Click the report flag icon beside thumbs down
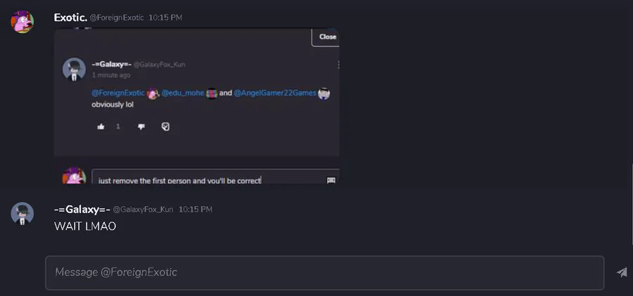Viewport: 633px width, 296px height. coord(165,127)
